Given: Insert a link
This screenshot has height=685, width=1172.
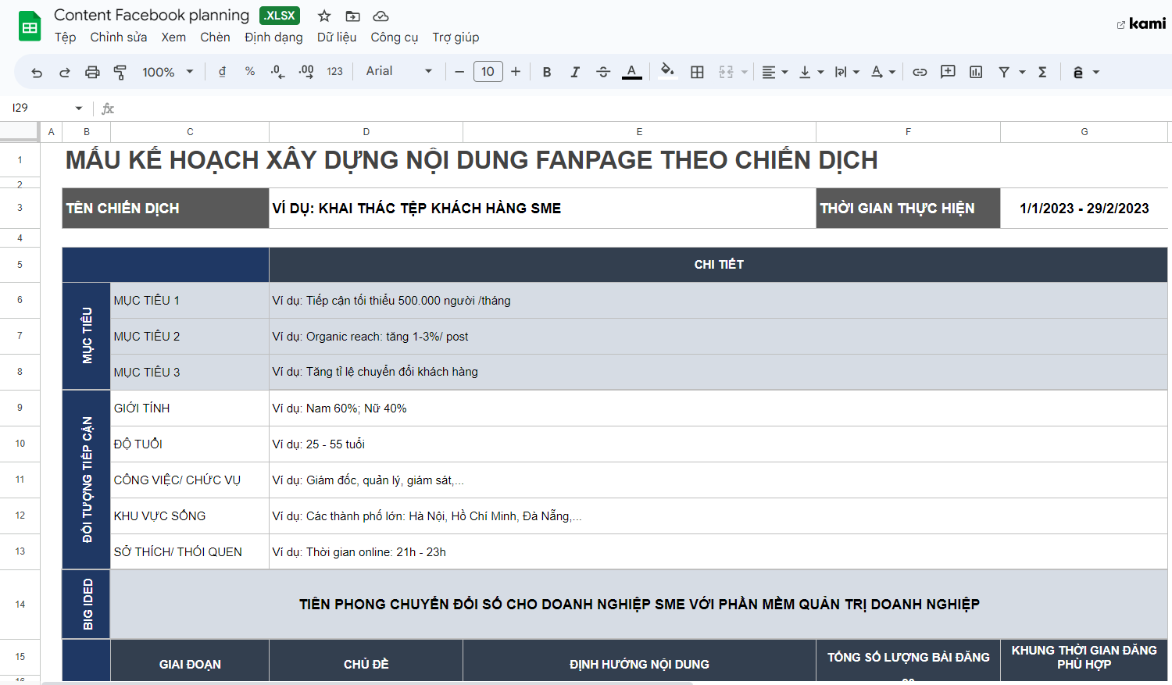Looking at the screenshot, I should tap(920, 72).
